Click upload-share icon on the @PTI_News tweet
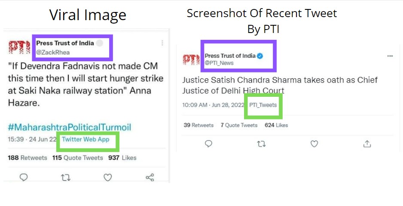This screenshot has width=403, height=206. click(367, 144)
